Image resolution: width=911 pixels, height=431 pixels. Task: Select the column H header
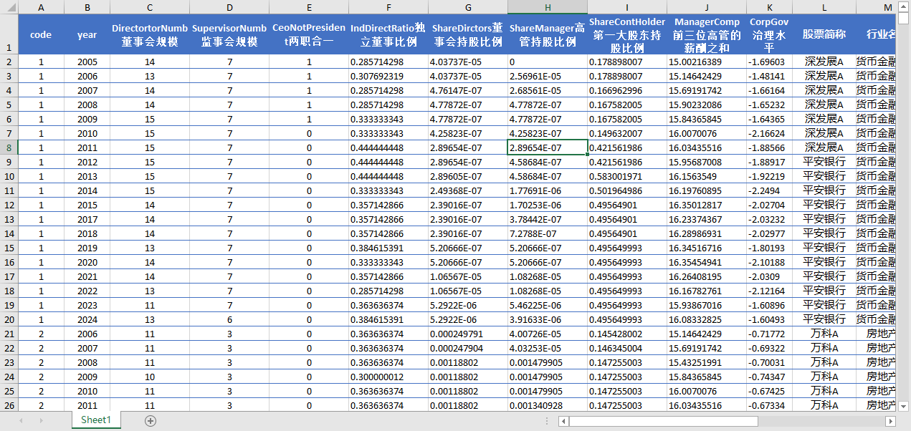click(547, 7)
